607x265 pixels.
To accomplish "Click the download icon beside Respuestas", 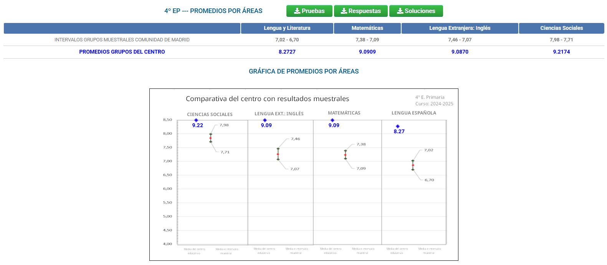I will click(344, 11).
